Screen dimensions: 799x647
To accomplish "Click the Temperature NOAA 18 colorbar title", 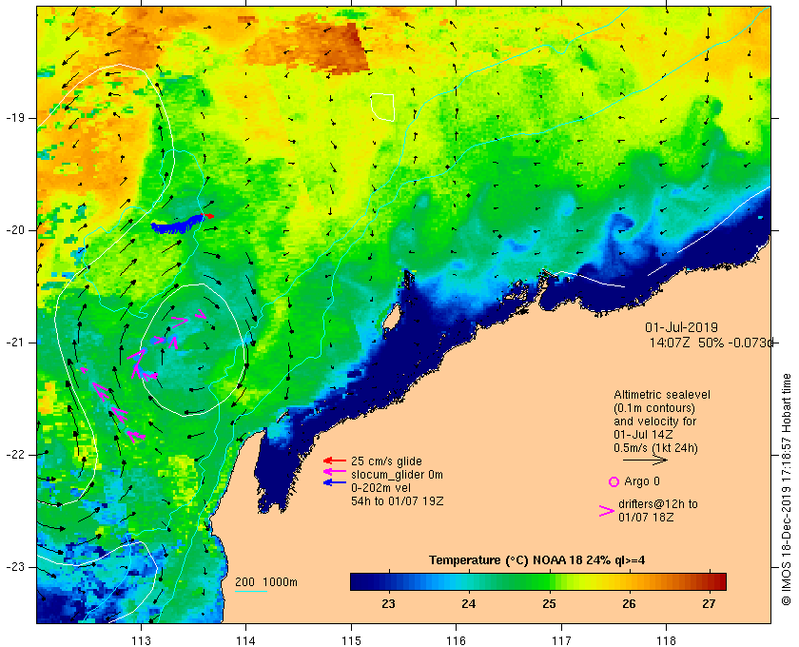I will click(x=536, y=559).
